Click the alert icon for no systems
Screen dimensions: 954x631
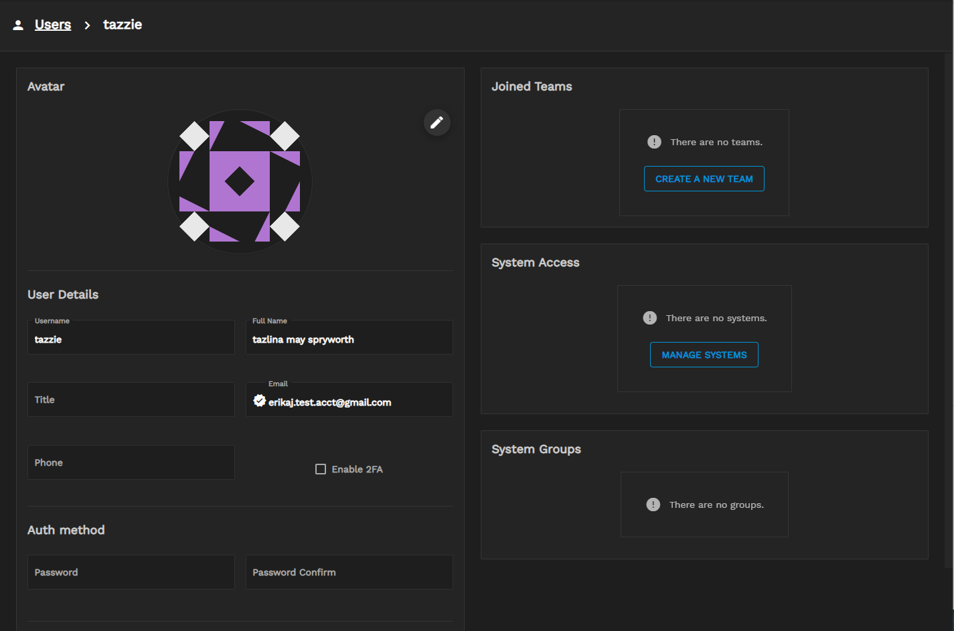(x=649, y=318)
